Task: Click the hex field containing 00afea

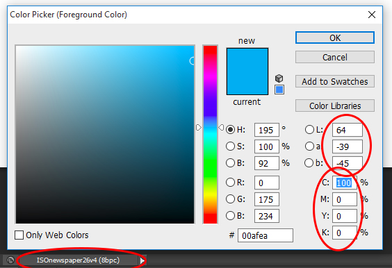Action: 266,235
